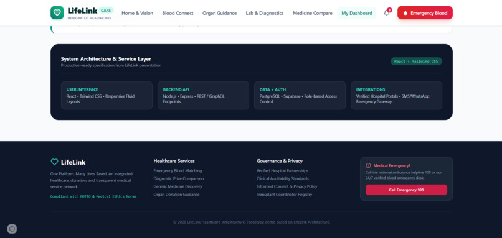Image resolution: width=502 pixels, height=238 pixels.
Task: Select the DATA + AUTH architecture card
Action: (300, 95)
